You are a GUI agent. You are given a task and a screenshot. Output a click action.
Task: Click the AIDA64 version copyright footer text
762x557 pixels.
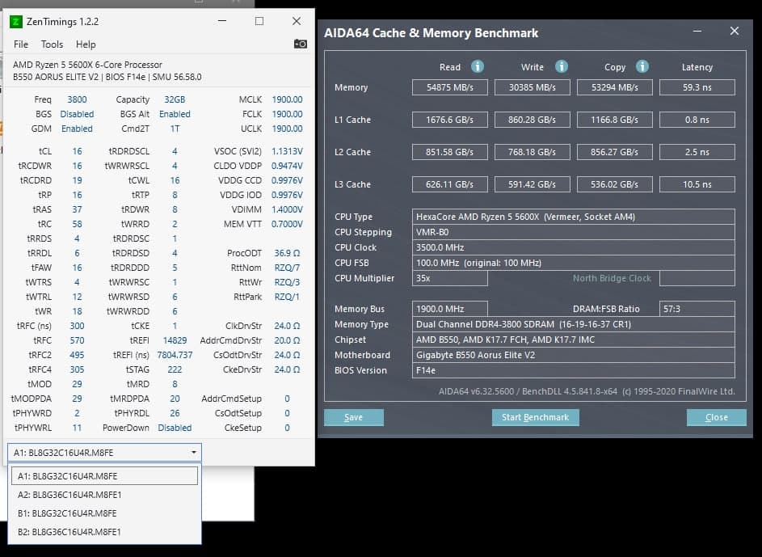click(x=587, y=391)
